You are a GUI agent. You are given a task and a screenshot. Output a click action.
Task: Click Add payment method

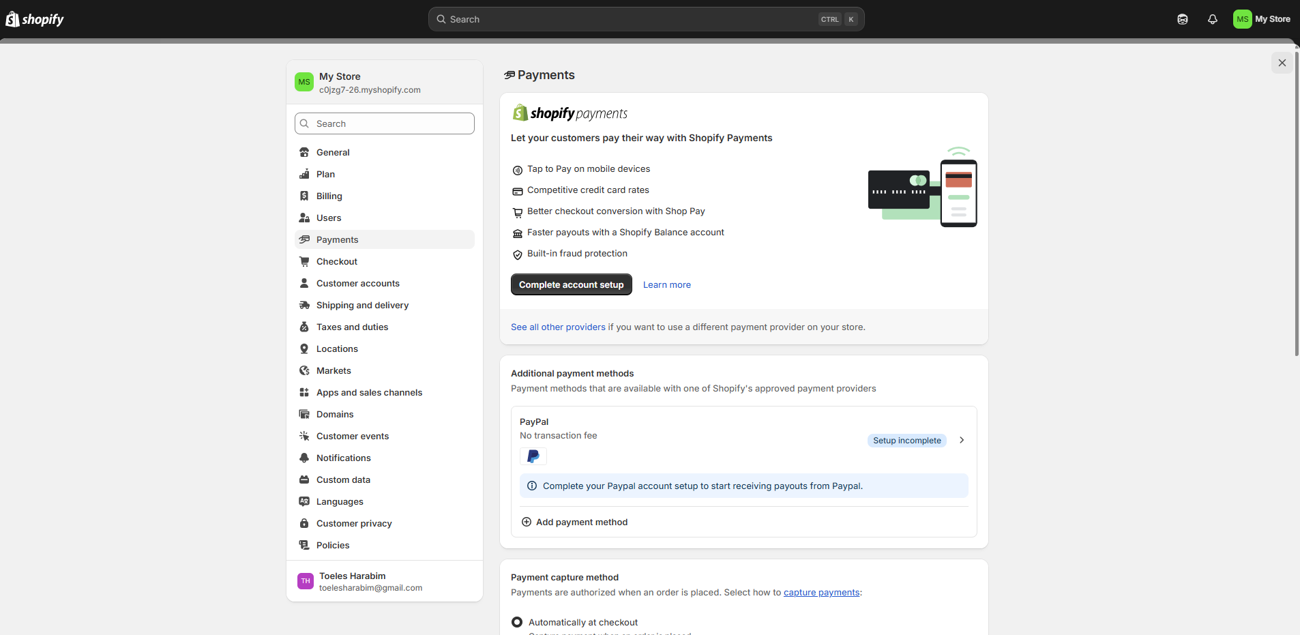coord(574,522)
